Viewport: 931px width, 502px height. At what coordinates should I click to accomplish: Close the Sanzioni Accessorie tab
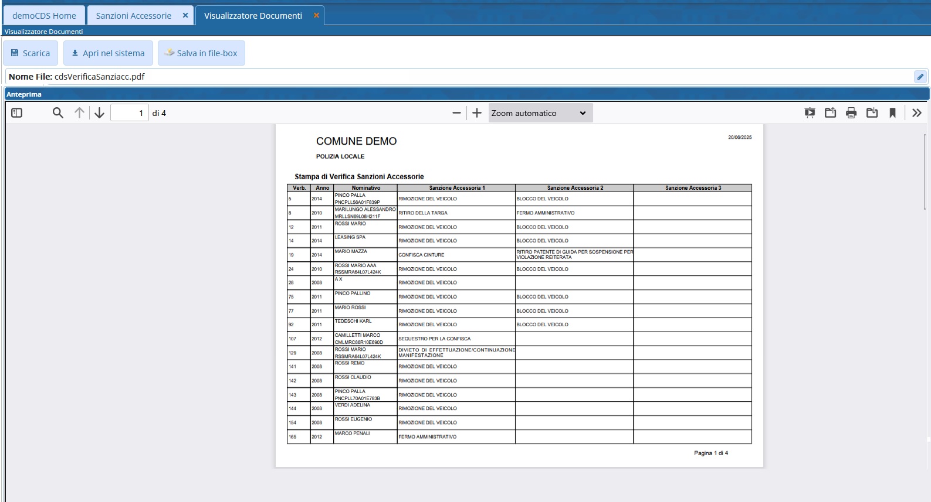pyautogui.click(x=185, y=15)
